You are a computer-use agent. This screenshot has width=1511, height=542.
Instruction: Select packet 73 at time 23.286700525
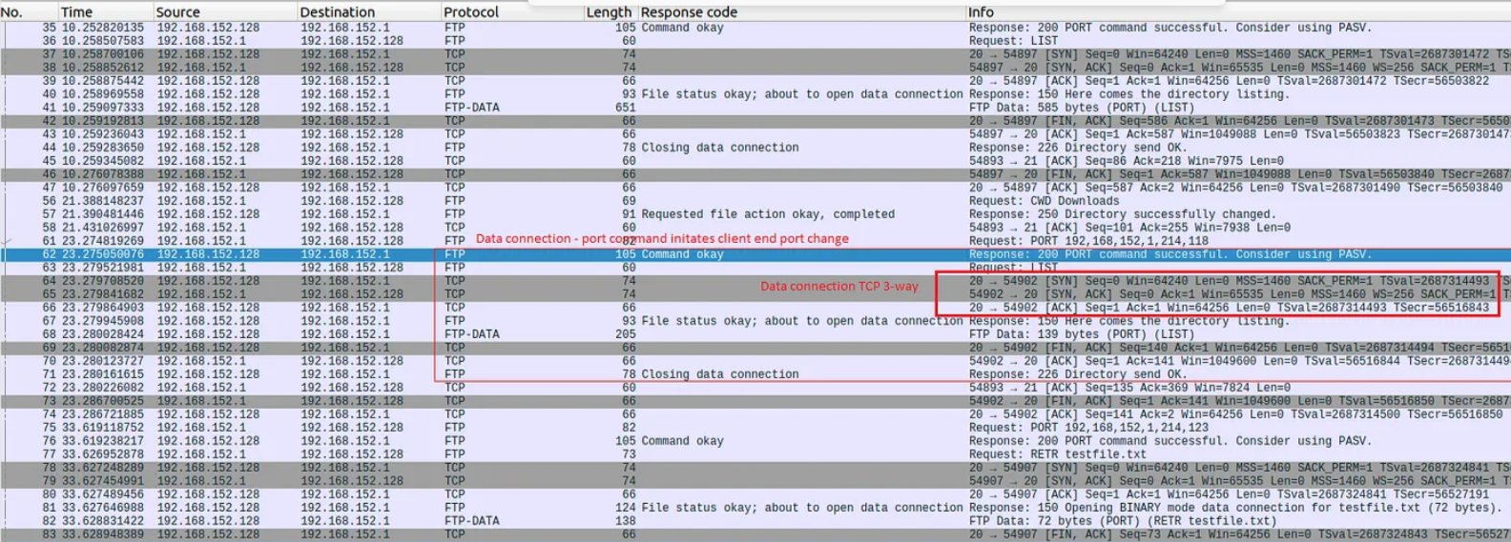coord(755,401)
